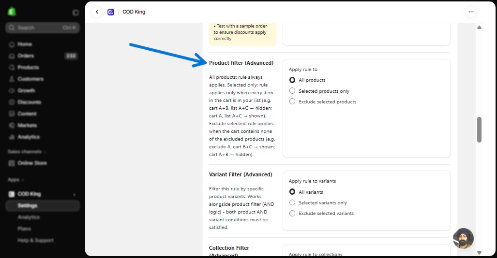Go back with the arrow button
Viewport: 497px width, 258px height.
click(97, 12)
